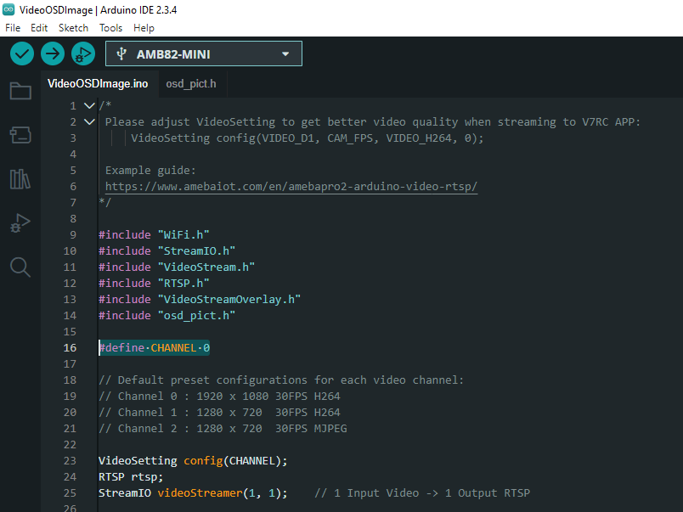This screenshot has height=512, width=683.
Task: Open the Search sidebar panel
Action: click(20, 267)
